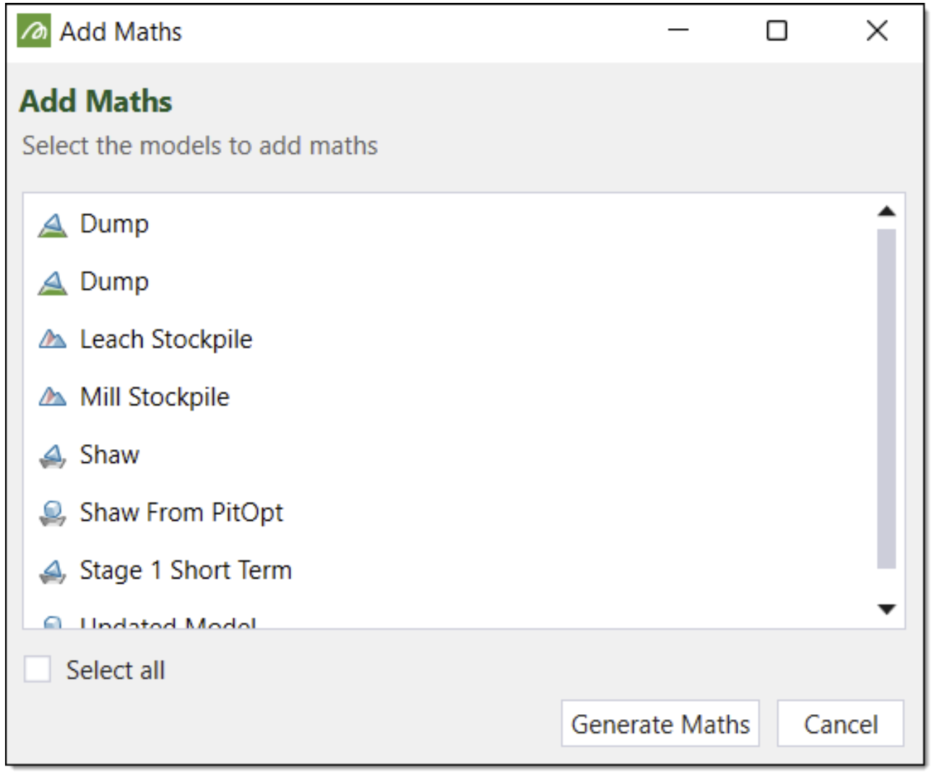
Task: Select the Mill Stockpile model label
Action: [155, 397]
